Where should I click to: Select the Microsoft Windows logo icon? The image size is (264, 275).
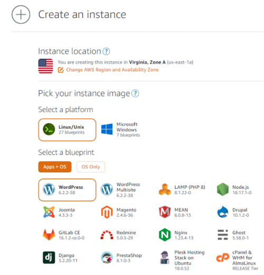tap(107, 129)
